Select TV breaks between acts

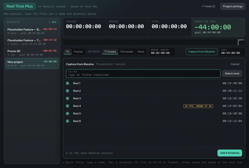(110, 52)
